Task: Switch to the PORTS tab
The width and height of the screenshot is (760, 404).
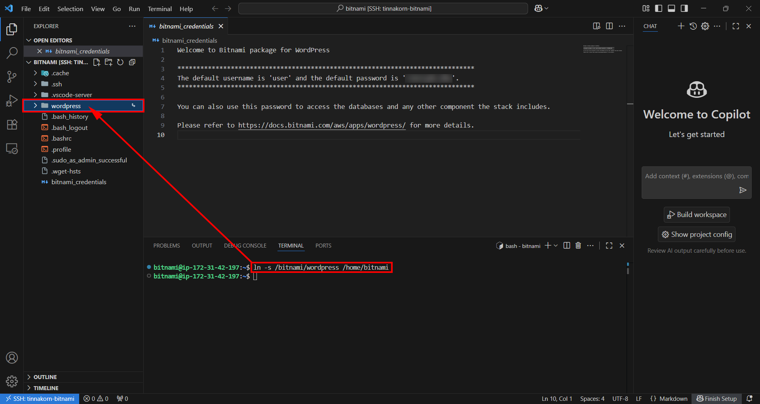Action: [323, 246]
